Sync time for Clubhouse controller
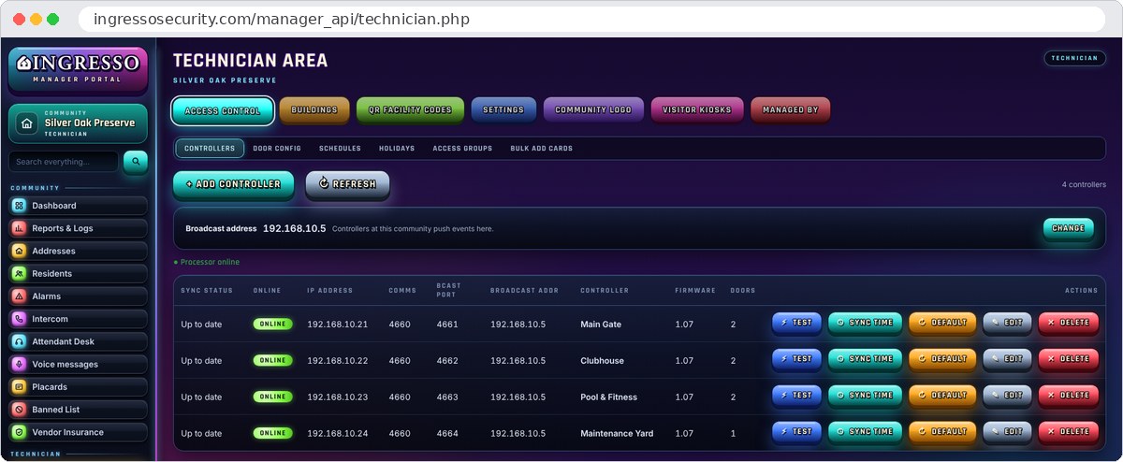 point(866,359)
